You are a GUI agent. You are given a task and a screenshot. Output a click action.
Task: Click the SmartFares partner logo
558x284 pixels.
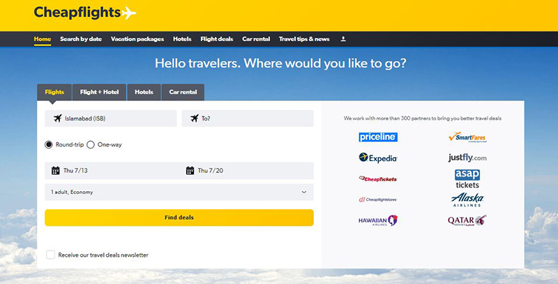coord(467,137)
